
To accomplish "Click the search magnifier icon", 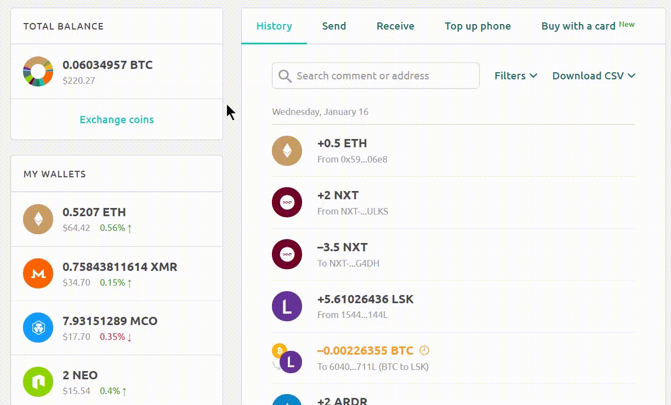I will 285,76.
